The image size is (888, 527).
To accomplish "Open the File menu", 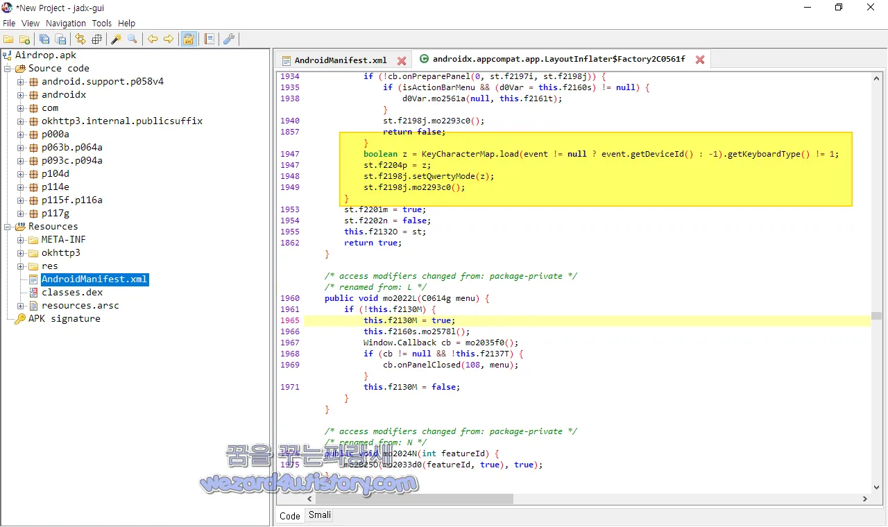I will [x=9, y=23].
